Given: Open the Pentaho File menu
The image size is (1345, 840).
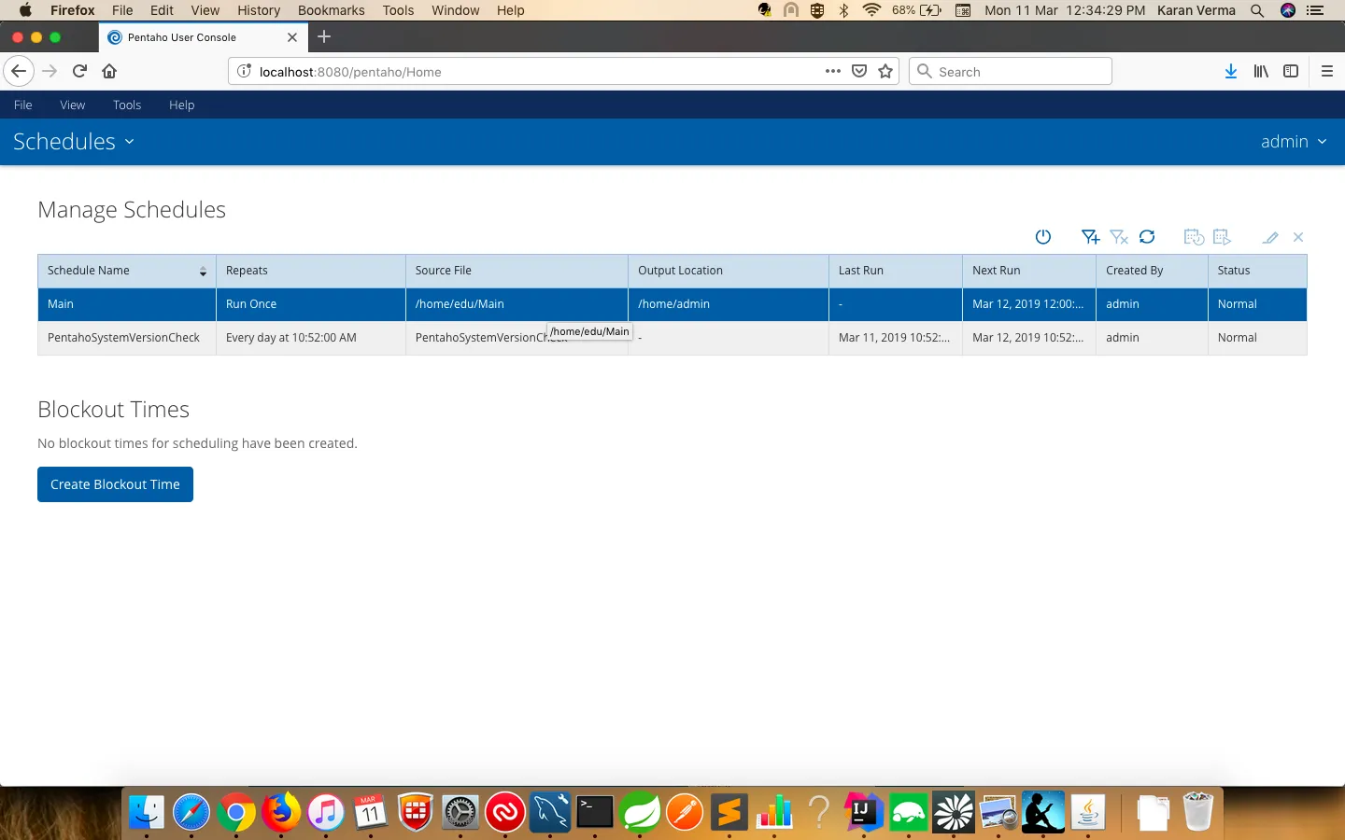Looking at the screenshot, I should 23,105.
